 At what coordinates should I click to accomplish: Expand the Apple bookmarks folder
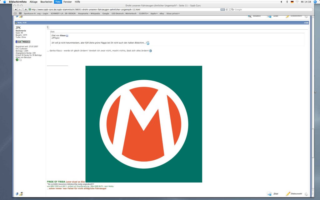click(154, 13)
